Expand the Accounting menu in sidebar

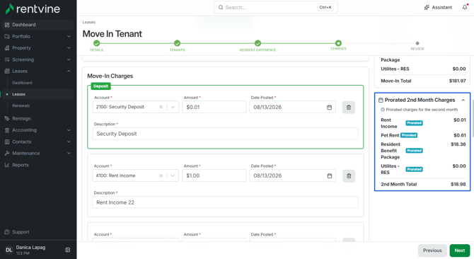(x=37, y=130)
